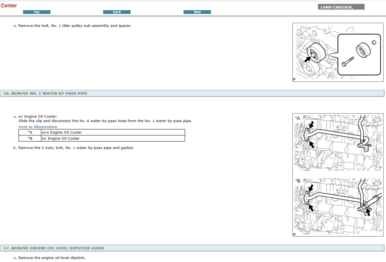Click the Center page title
Image resolution: width=386 pixels, height=262 pixels.
click(x=9, y=6)
